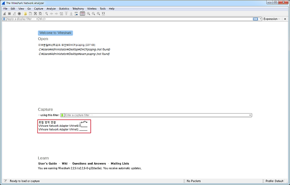
Task: Open the first recent DHCP.pcapng file entry
Action: pyautogui.click(x=67, y=45)
